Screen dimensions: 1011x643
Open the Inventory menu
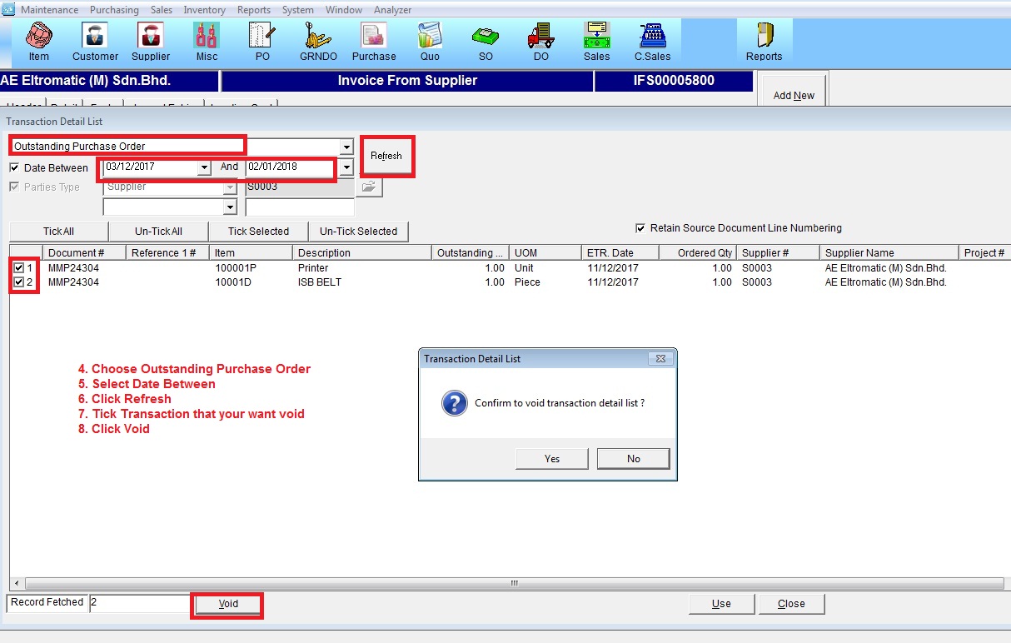coord(204,10)
